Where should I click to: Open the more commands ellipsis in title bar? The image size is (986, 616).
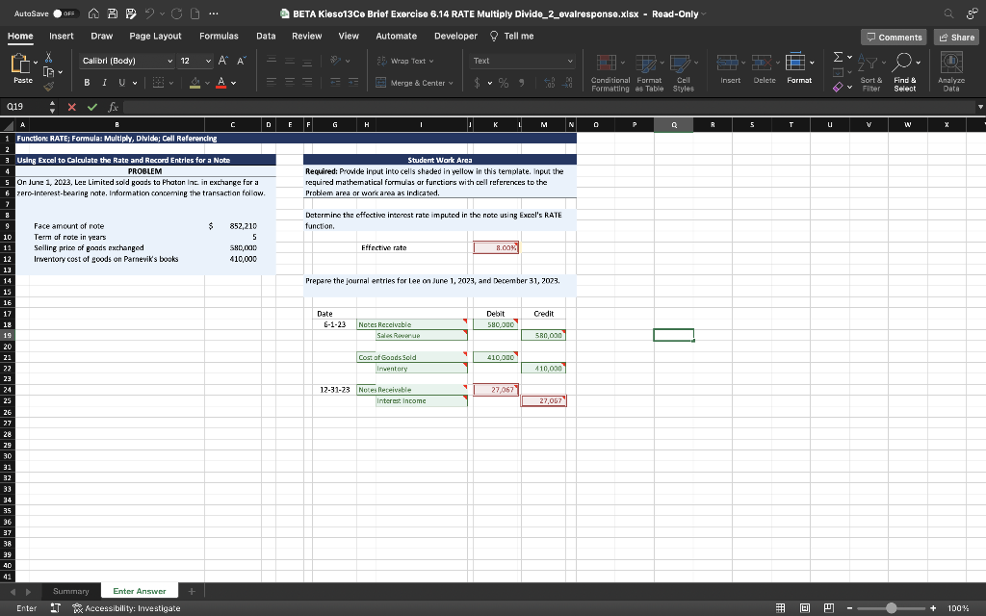pyautogui.click(x=213, y=13)
